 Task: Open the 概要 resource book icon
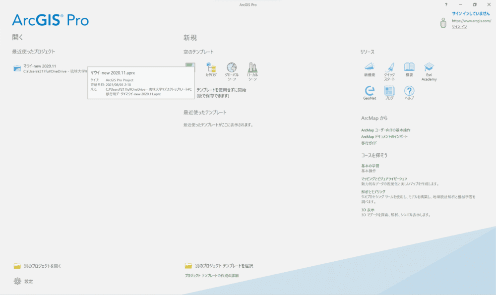[x=409, y=67]
